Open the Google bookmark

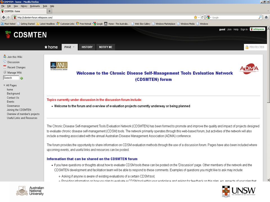pos(98,24)
